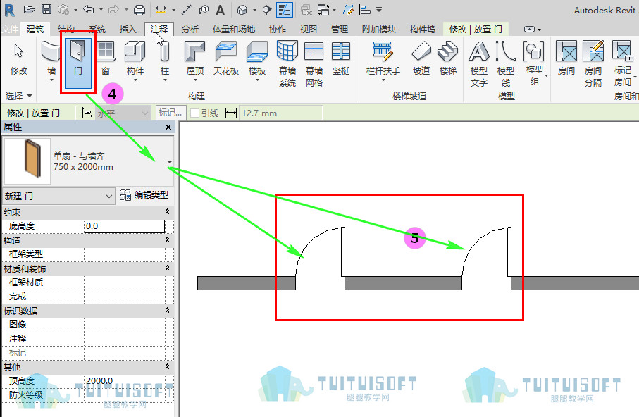Click the Save icon in quick access toolbar
The width and height of the screenshot is (639, 417).
[47, 9]
